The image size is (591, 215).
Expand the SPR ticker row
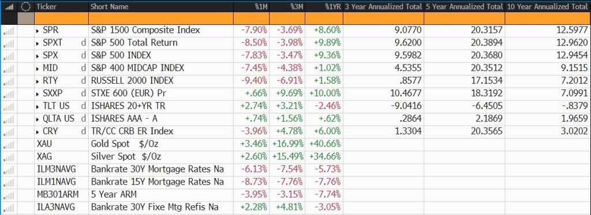pyautogui.click(x=38, y=31)
